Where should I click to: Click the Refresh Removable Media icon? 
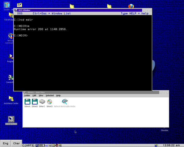pos(65,101)
